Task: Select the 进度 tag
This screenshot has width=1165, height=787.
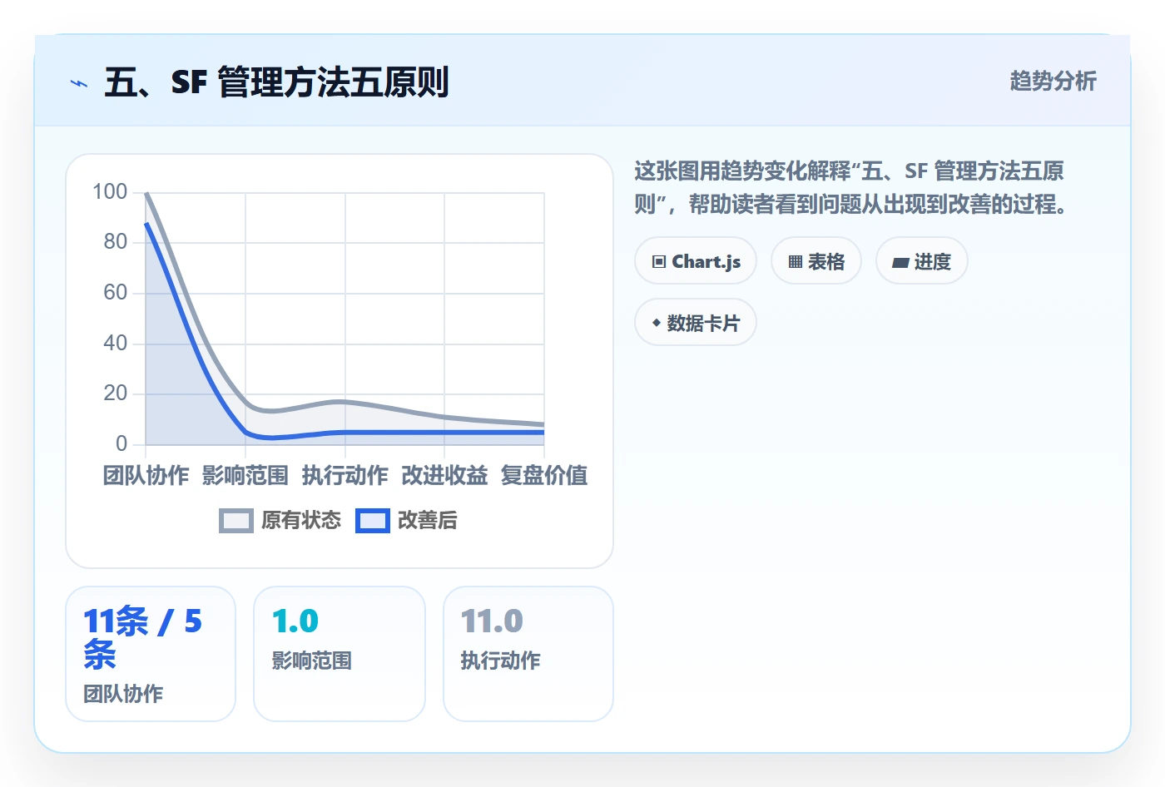Action: (922, 261)
